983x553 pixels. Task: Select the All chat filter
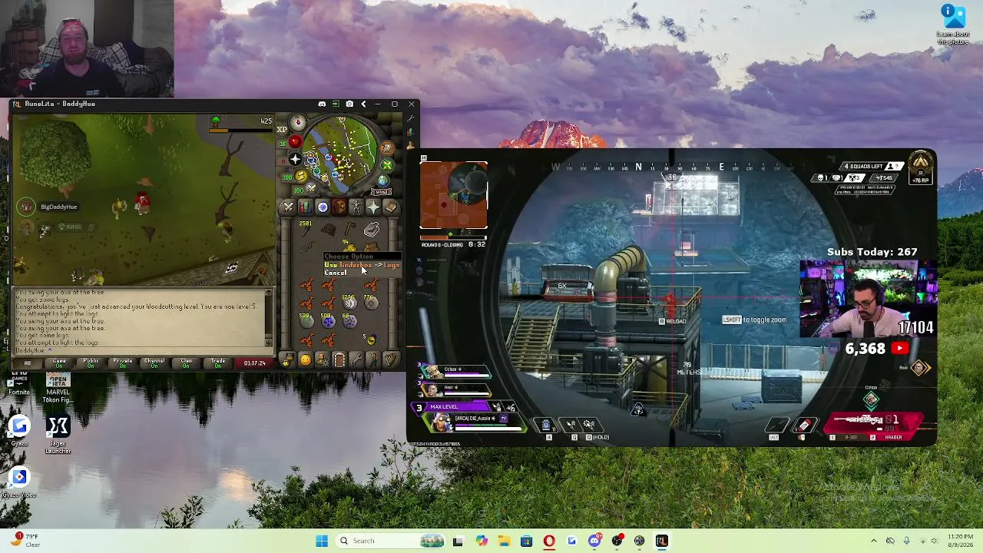click(28, 363)
